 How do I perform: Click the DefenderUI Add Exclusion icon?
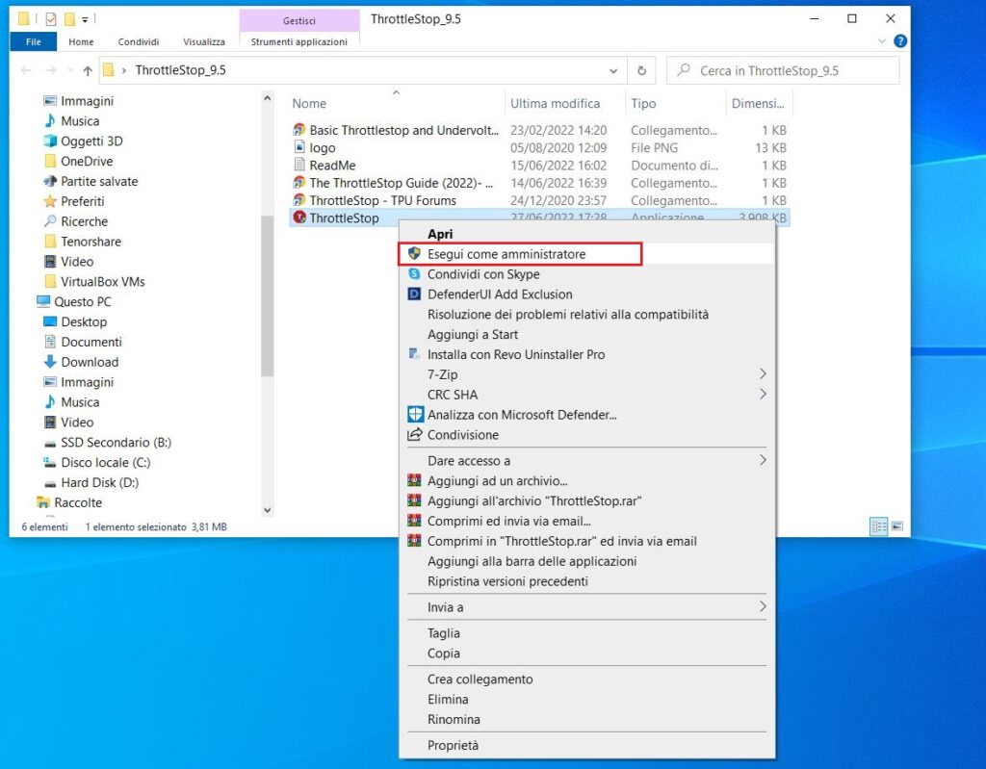coord(414,294)
